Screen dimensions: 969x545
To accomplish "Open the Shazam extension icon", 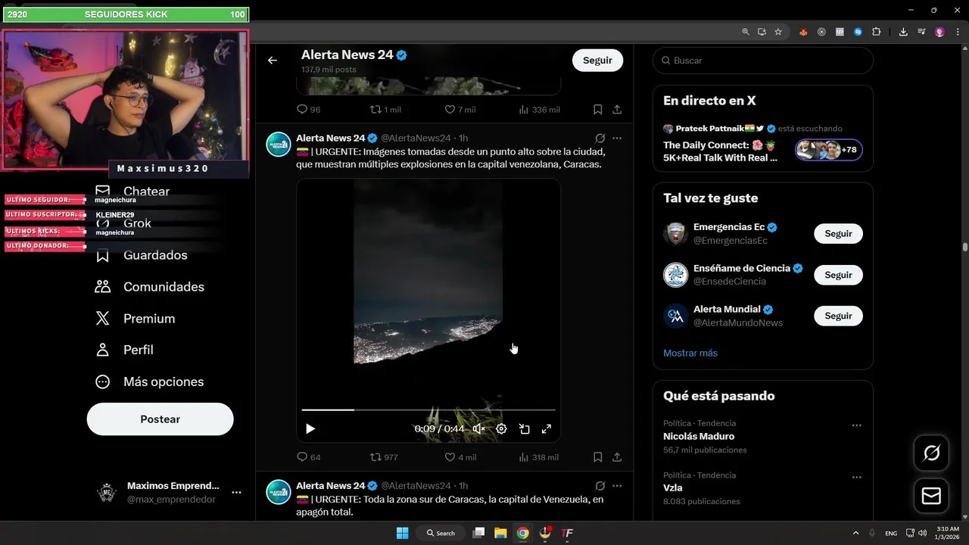I will (858, 32).
